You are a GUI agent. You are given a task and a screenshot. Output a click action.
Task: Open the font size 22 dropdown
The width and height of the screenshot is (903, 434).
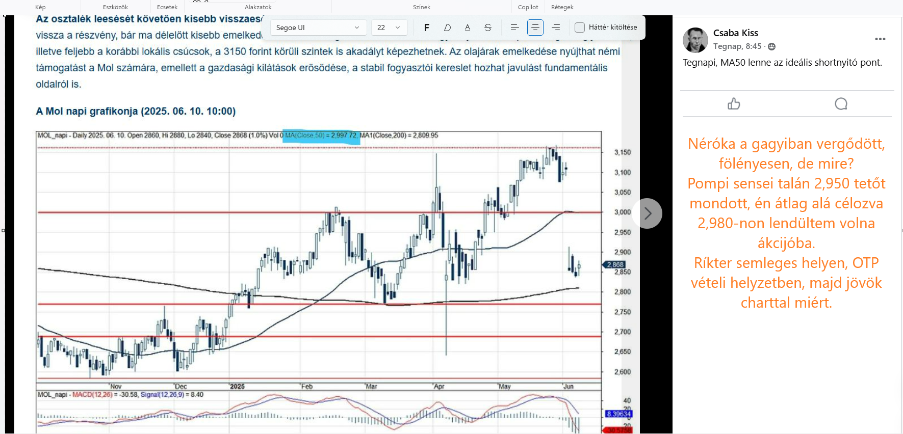[389, 28]
